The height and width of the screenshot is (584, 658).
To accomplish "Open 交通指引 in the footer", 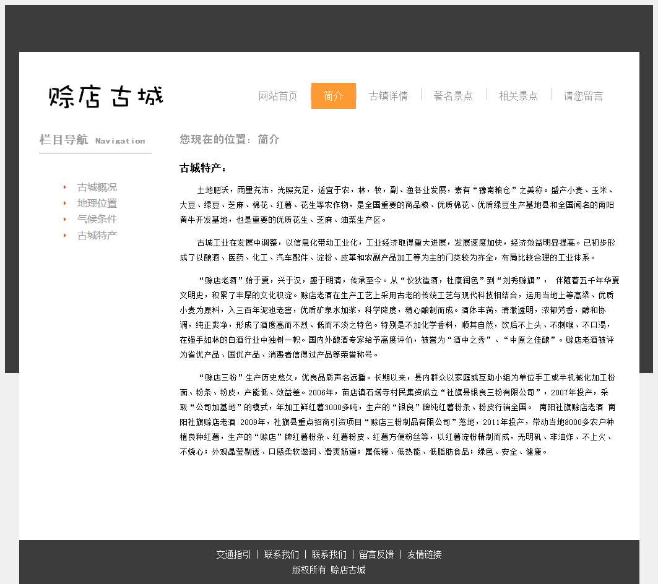I will pyautogui.click(x=233, y=554).
